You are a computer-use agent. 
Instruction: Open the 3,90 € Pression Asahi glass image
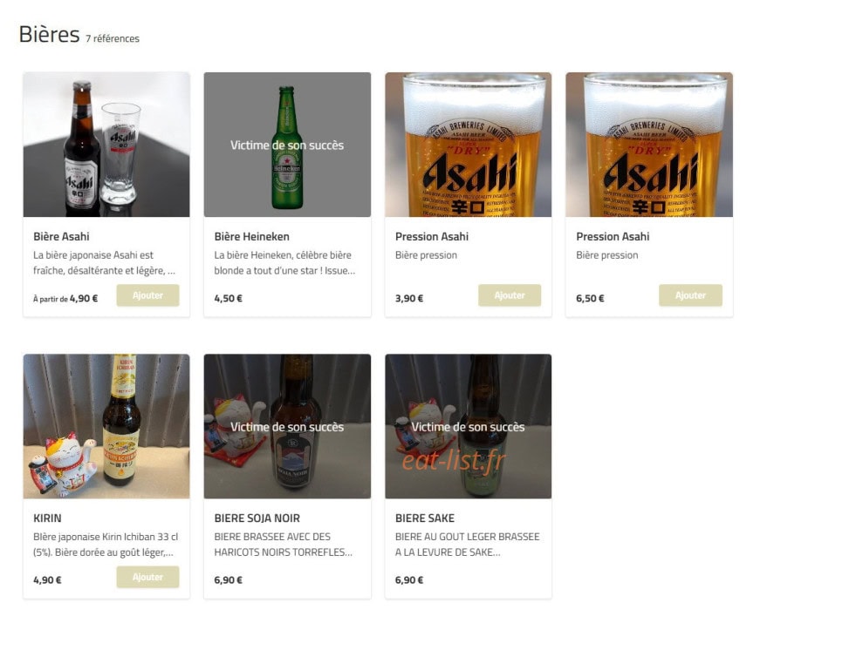click(x=469, y=145)
